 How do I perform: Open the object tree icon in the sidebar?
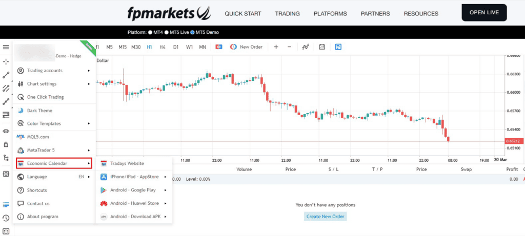tap(6, 158)
